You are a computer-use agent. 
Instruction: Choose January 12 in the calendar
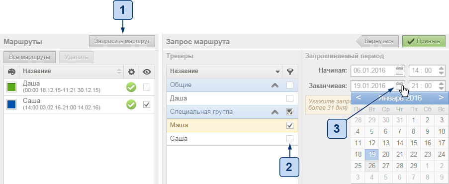tap(372, 143)
